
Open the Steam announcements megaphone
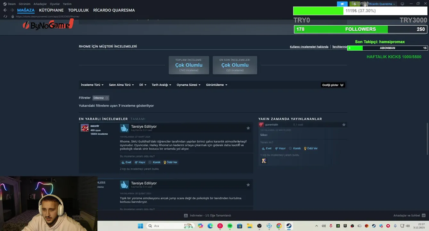point(342,4)
